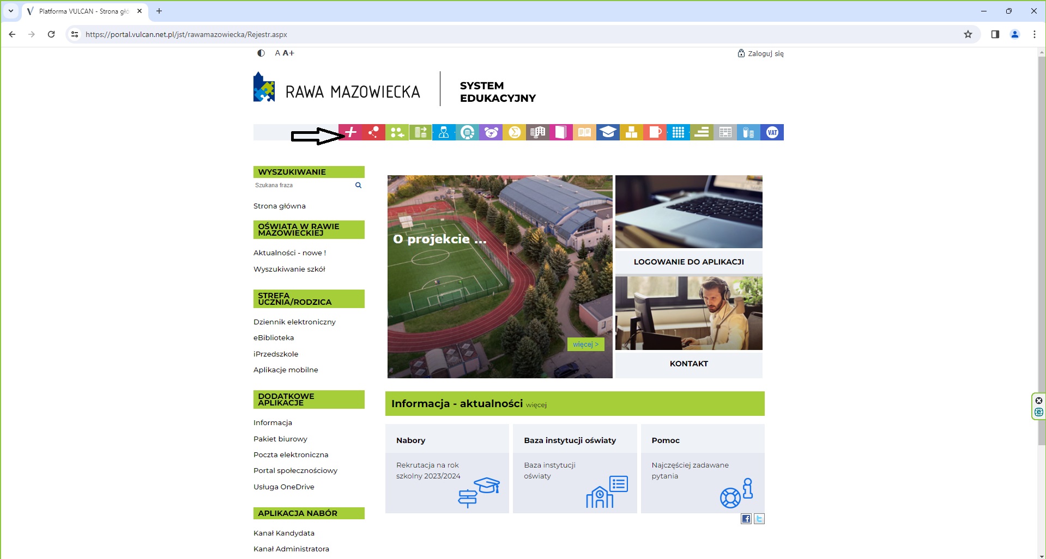
Task: Open browser tab search dropdown
Action: (10, 11)
